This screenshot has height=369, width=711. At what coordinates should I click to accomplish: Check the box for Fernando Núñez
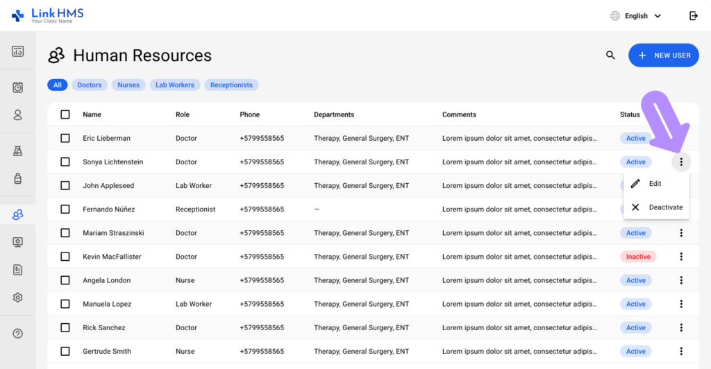(x=65, y=209)
